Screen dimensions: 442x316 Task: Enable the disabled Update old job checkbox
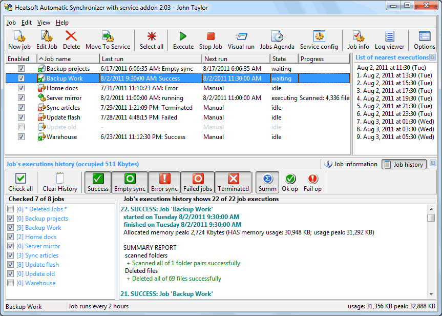21,127
